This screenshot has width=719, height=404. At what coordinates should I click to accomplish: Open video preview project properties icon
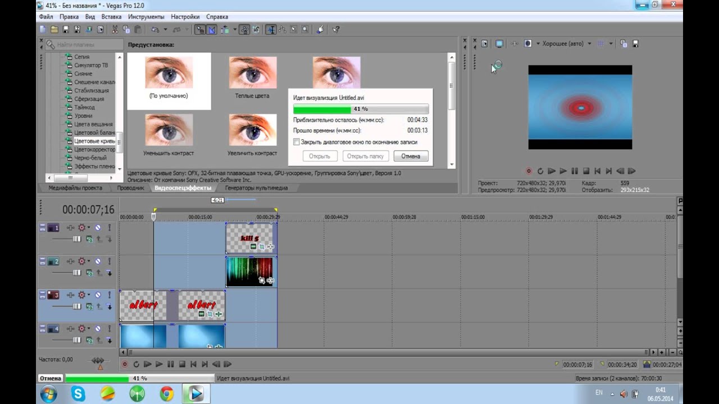click(x=484, y=43)
